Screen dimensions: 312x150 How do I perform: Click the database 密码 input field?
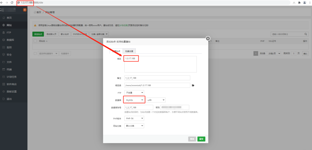(175, 107)
